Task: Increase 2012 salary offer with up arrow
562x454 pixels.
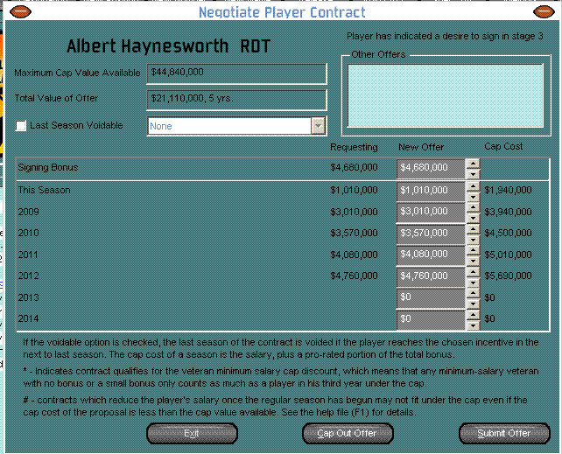Action: 473,272
